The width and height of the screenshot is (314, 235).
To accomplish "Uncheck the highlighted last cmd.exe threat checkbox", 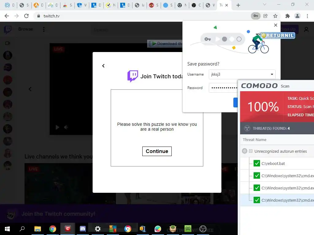I will (257, 200).
